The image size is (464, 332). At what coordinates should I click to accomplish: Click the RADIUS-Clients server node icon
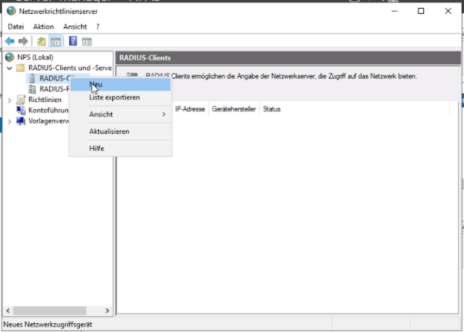coord(32,78)
